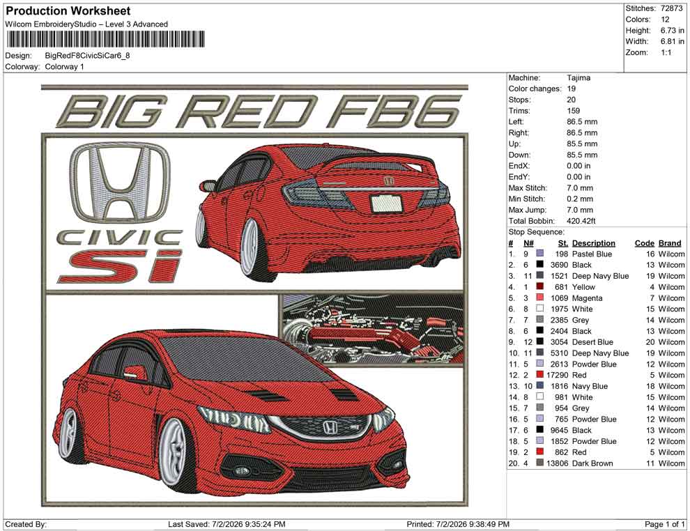Select the design name BigRedF8CivicSiCar6_8

tap(87, 56)
